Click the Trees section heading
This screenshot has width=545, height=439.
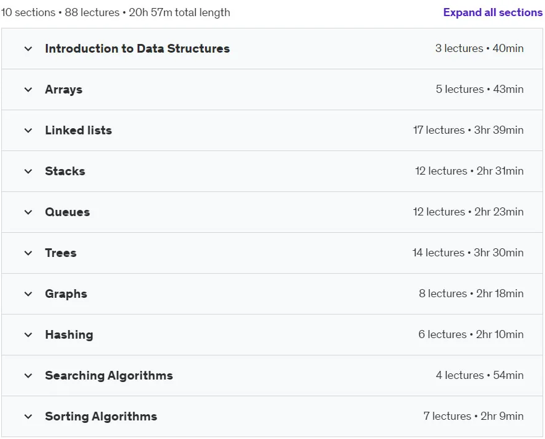point(61,253)
